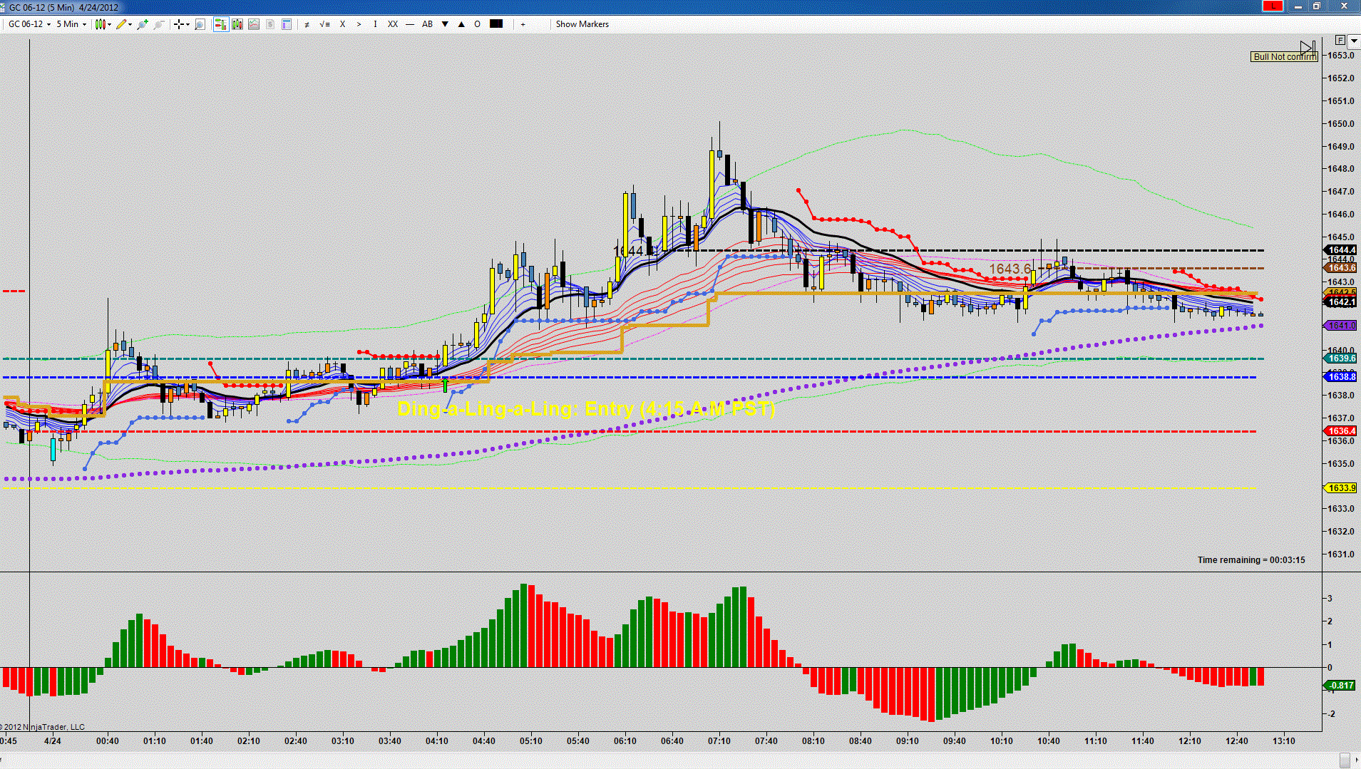
Task: Click the square-root (√≡) toolbar button
Action: coord(324,24)
